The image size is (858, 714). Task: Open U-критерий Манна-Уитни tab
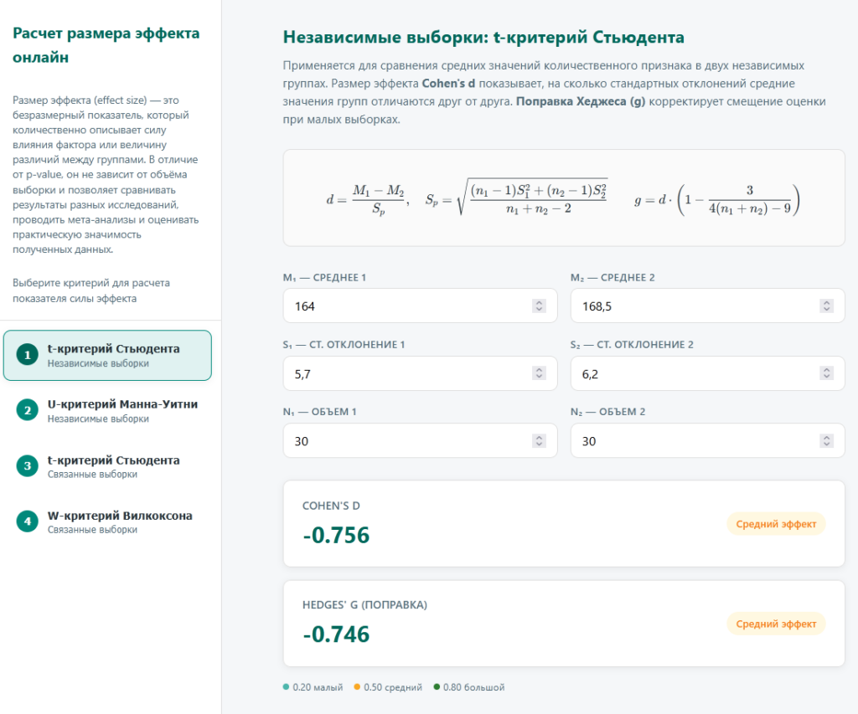(107, 411)
